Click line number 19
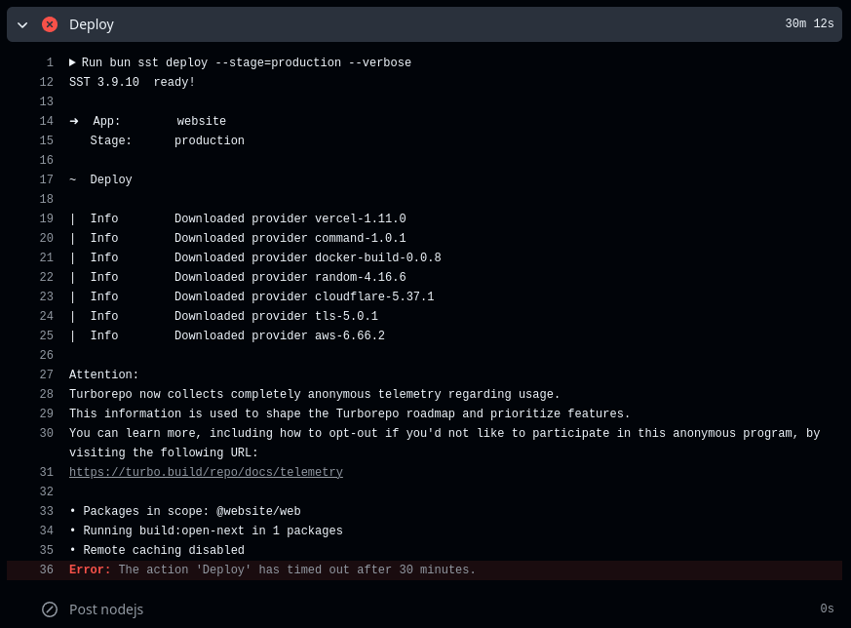This screenshot has width=851, height=628. click(x=46, y=218)
